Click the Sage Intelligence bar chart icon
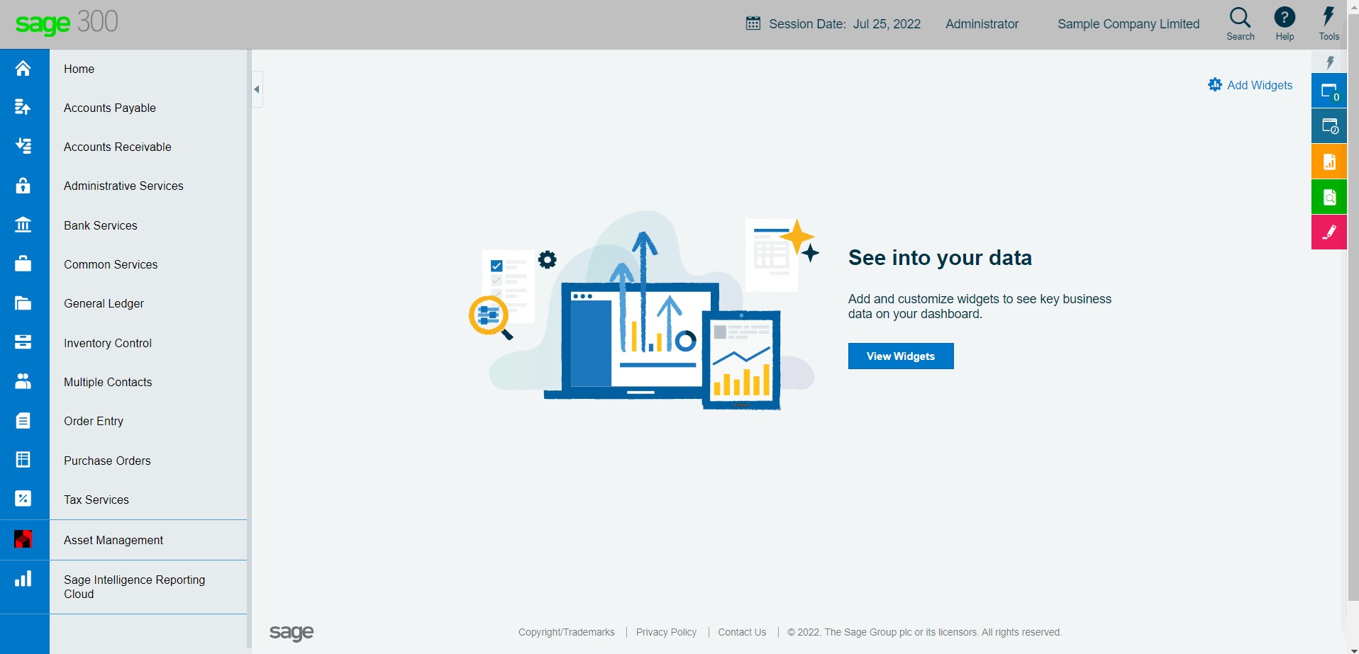The height and width of the screenshot is (654, 1359). click(x=23, y=579)
